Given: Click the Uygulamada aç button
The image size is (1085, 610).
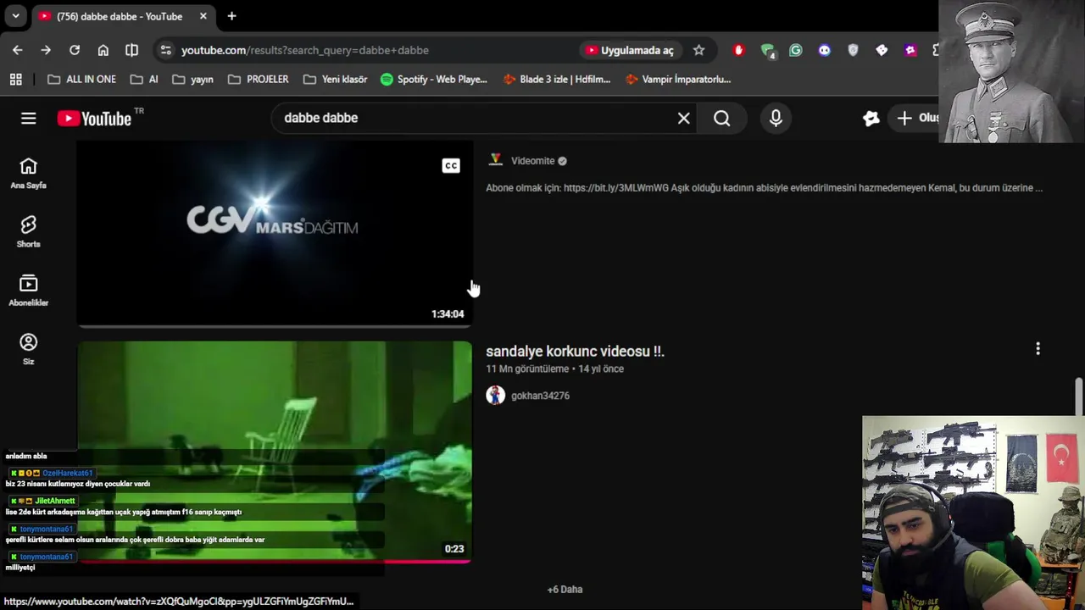Looking at the screenshot, I should click(x=629, y=50).
